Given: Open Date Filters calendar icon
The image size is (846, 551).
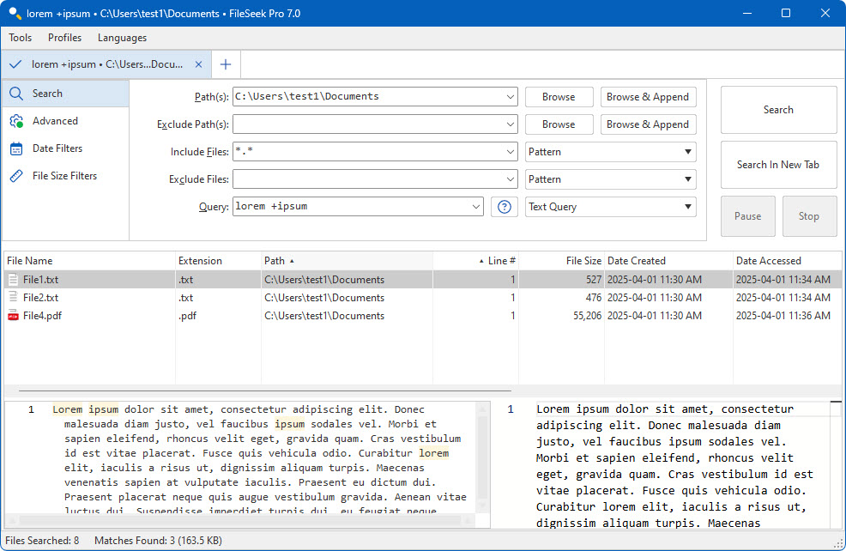Looking at the screenshot, I should click(15, 148).
